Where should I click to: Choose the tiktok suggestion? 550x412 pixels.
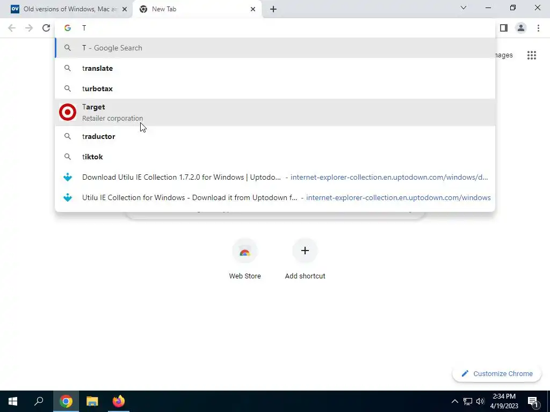tap(275, 157)
